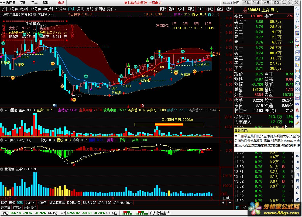Click the 行情 button at top right

tap(246, 3)
